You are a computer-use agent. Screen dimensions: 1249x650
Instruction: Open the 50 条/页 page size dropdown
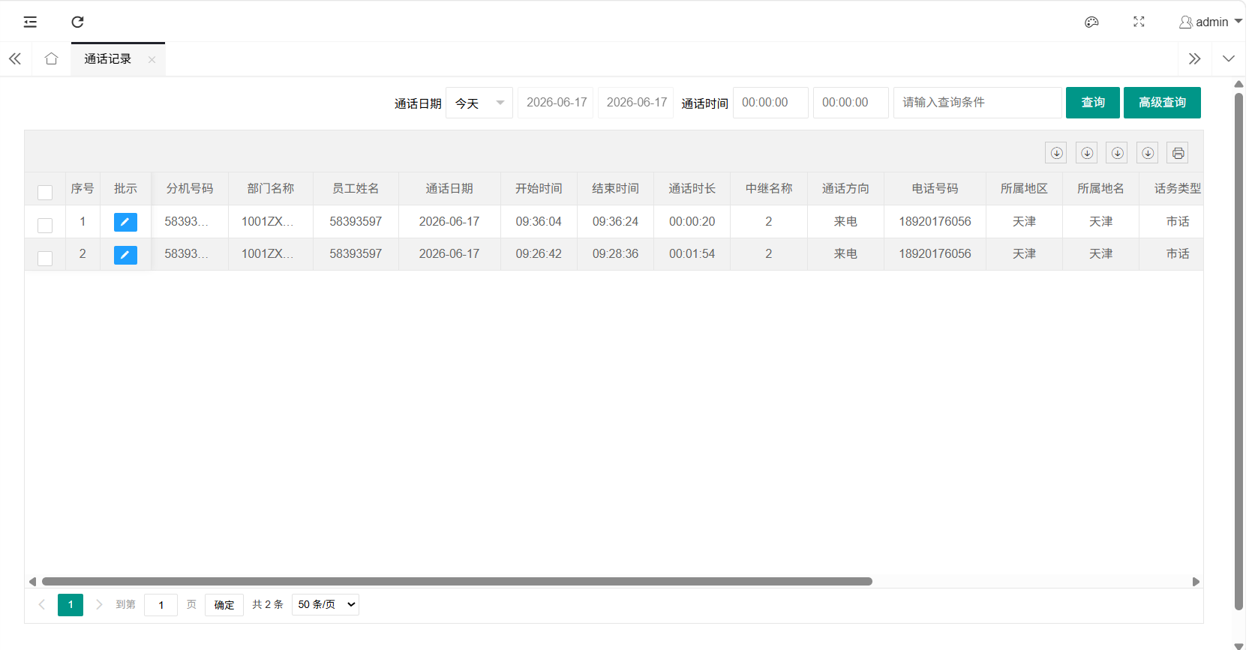pyautogui.click(x=326, y=604)
